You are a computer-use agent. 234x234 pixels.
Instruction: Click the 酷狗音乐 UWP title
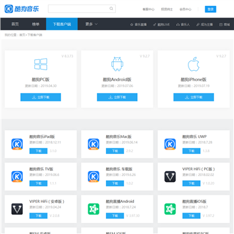click(194, 136)
